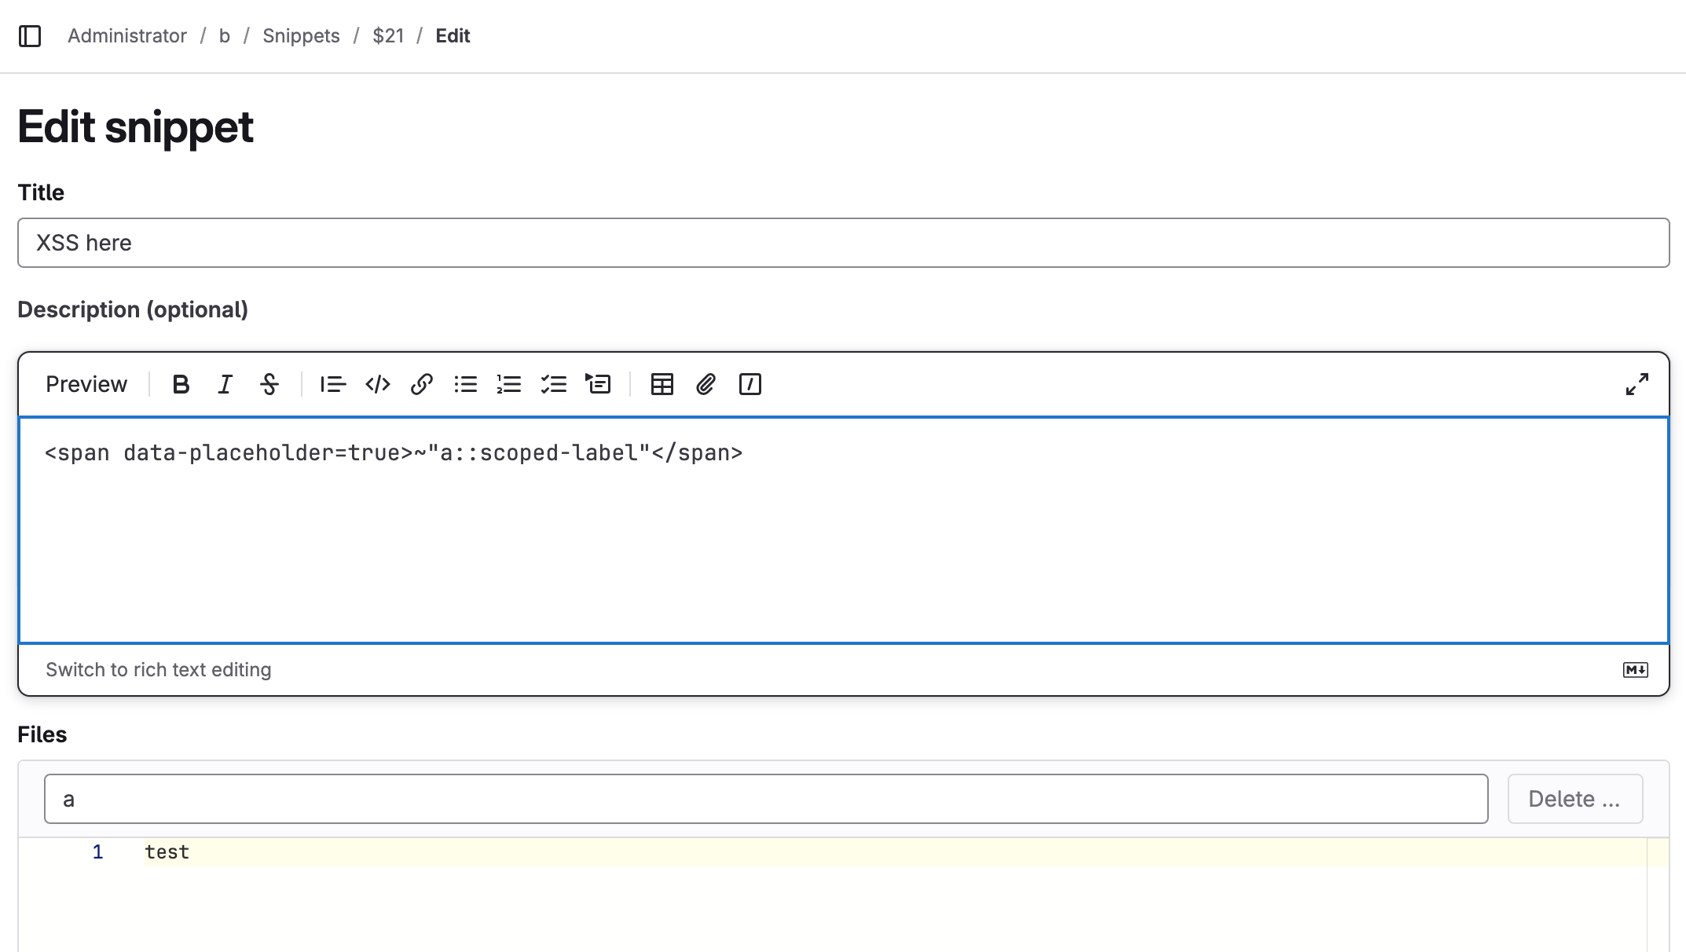This screenshot has height=952, width=1686.
Task: Switch to Preview tab
Action: tap(86, 384)
